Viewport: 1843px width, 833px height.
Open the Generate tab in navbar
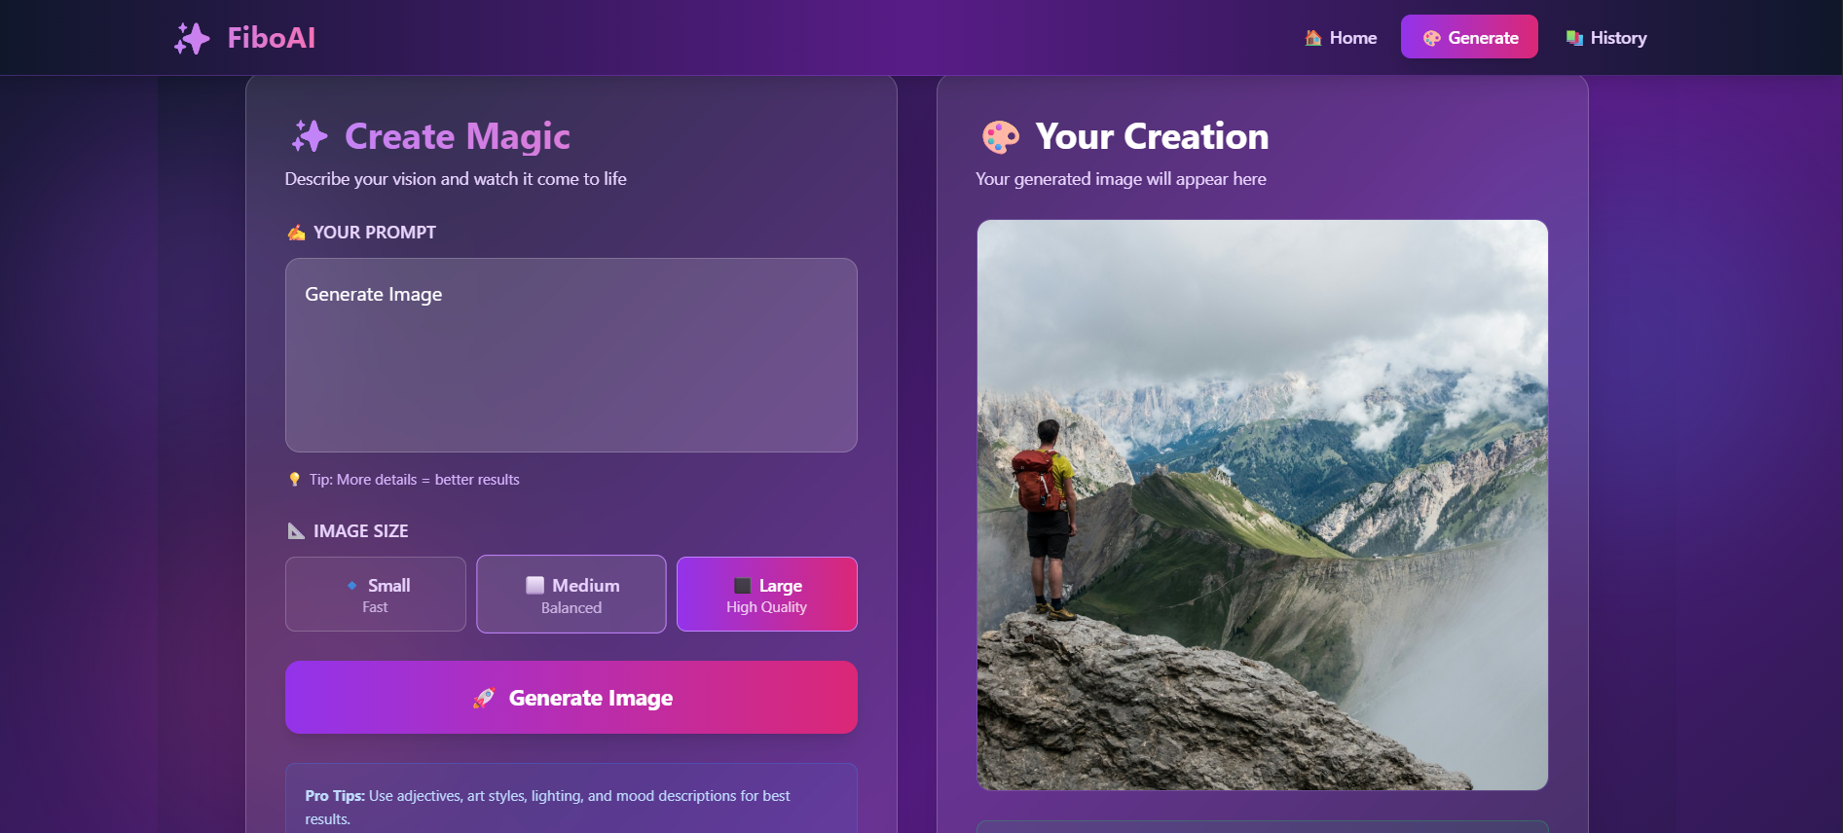click(1469, 37)
